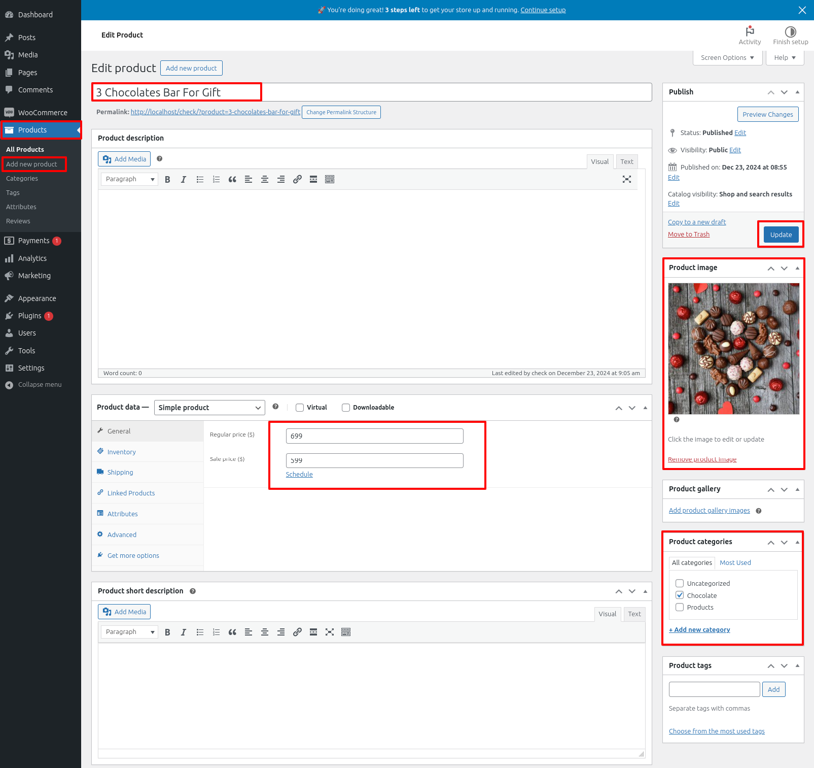Click the Finish setup icon
The height and width of the screenshot is (768, 814).
790,31
